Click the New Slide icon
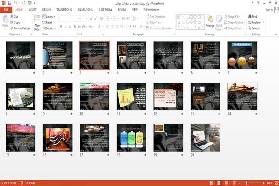Viewport: 279px width, 186px height. tap(37, 19)
